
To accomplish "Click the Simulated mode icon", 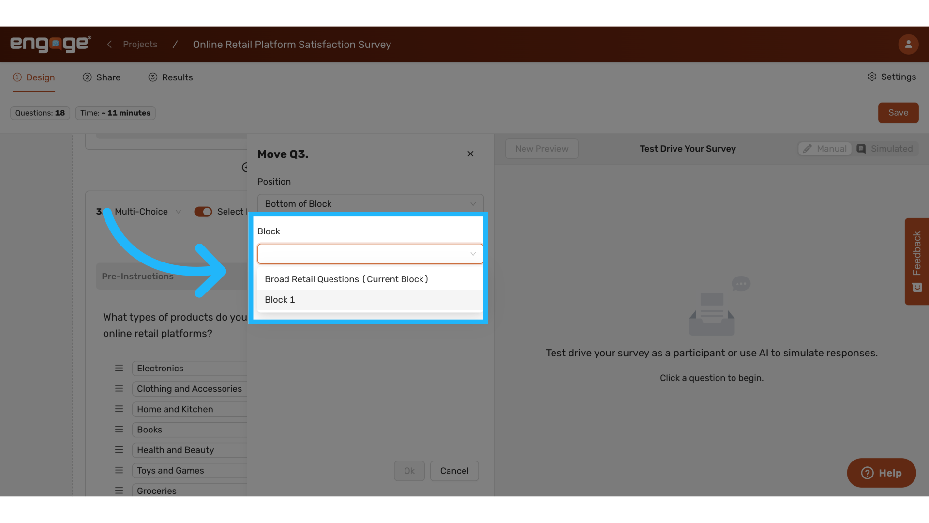I will pyautogui.click(x=861, y=149).
